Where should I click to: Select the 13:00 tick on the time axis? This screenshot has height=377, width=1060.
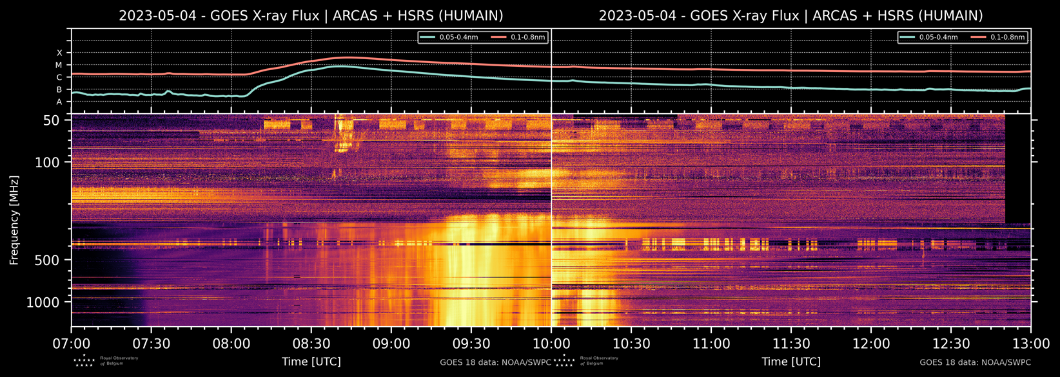(x=1030, y=344)
